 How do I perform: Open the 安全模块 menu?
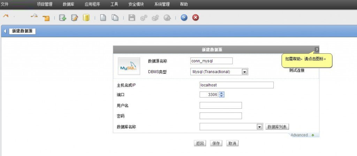pos(136,4)
